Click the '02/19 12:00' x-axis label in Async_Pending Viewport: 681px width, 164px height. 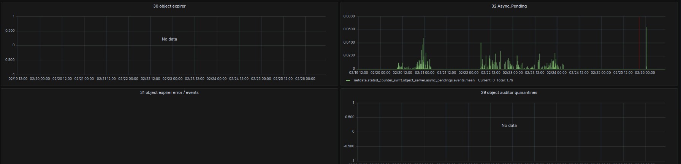click(x=358, y=73)
